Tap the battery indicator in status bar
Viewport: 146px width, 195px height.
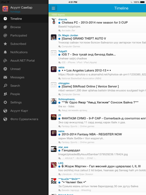142,2
